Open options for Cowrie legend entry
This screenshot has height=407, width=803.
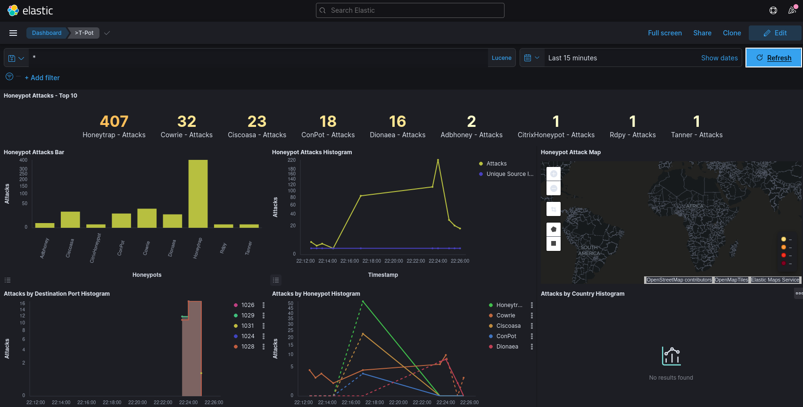coord(532,316)
